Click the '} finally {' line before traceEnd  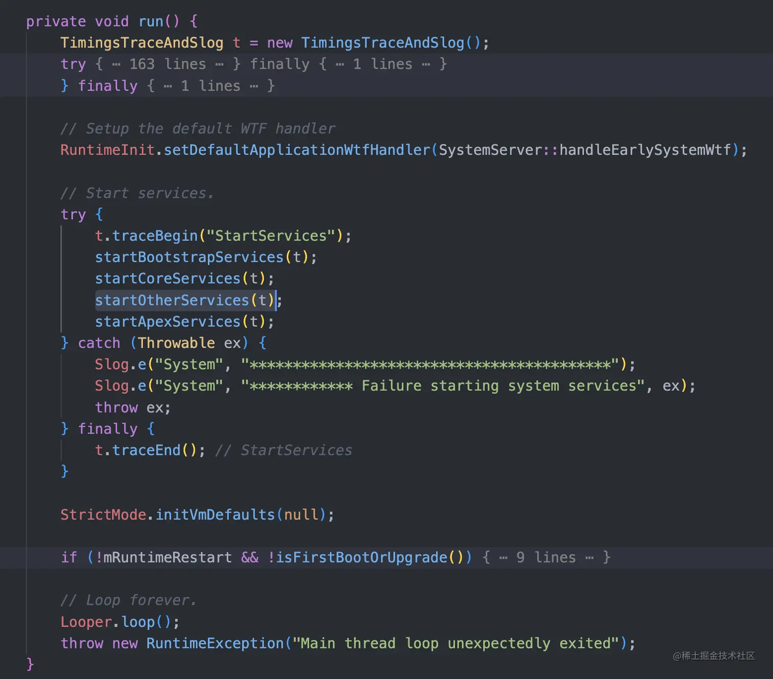(x=107, y=429)
